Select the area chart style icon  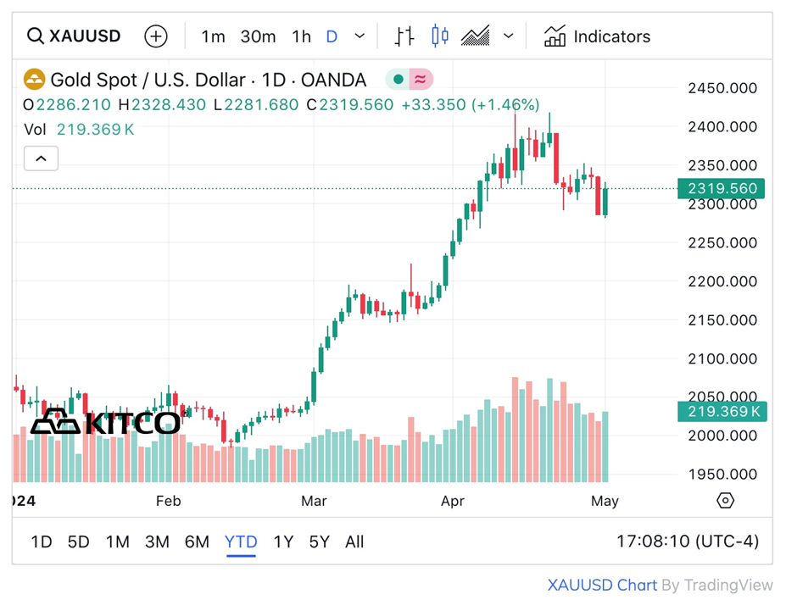click(476, 36)
